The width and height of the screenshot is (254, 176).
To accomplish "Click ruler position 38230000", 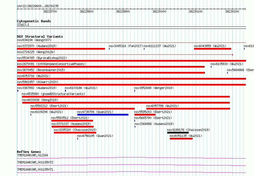I will pyautogui.click(x=159, y=11).
